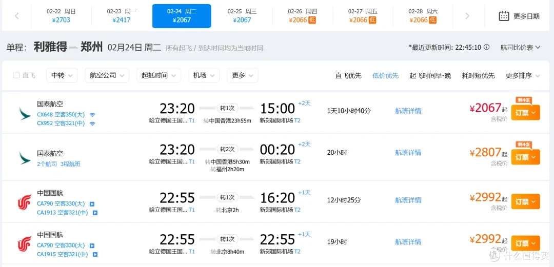Open the 航空公司 airline filter dropdown
The width and height of the screenshot is (554, 267).
point(107,75)
